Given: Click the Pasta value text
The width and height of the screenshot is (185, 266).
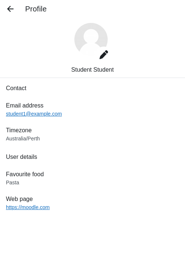Looking at the screenshot, I should point(13,183).
